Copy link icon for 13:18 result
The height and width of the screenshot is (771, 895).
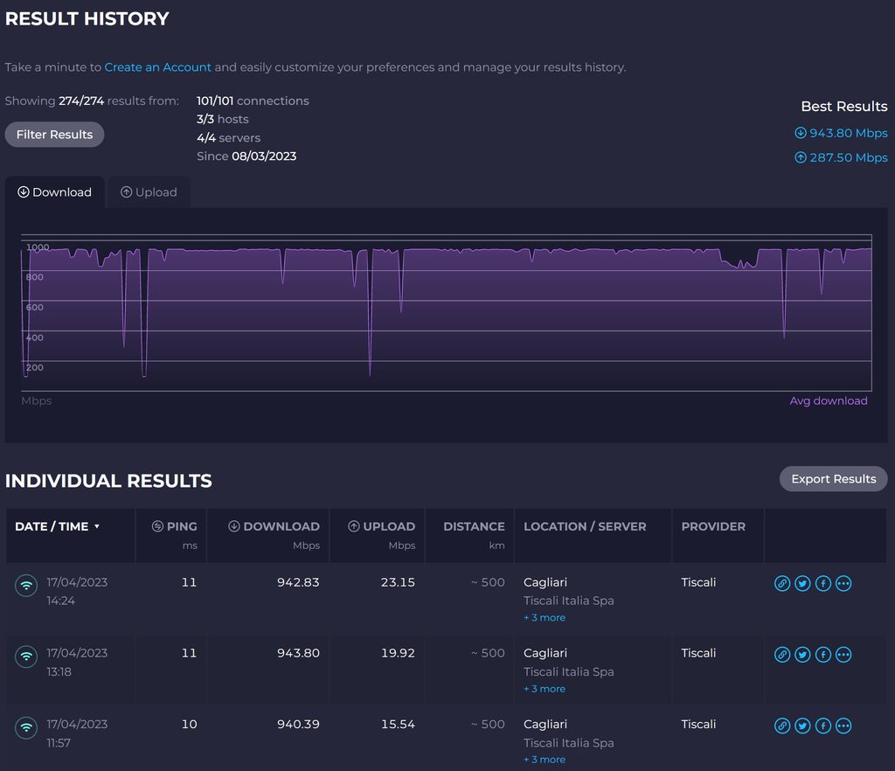(x=782, y=655)
